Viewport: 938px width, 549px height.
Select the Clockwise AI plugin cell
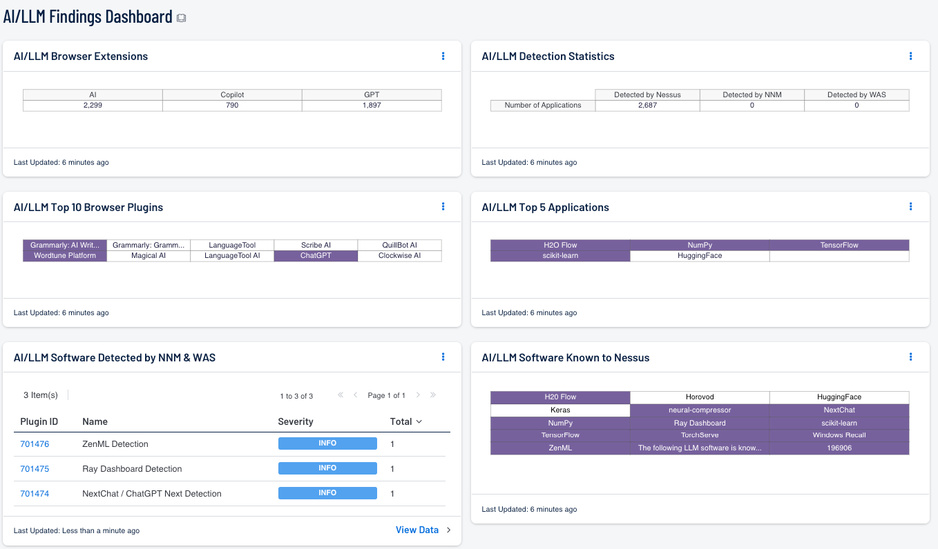click(399, 256)
